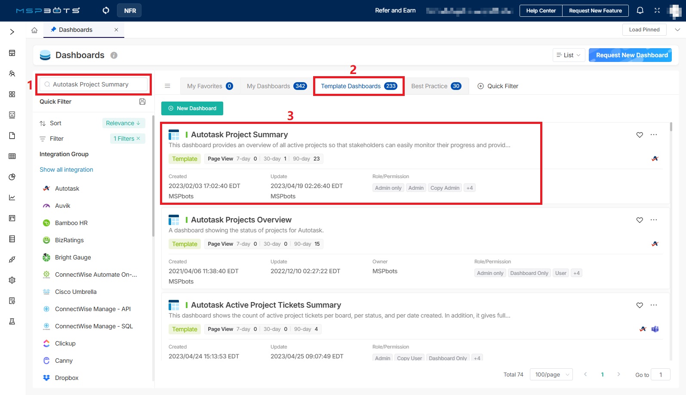Save quick filter using the disk icon
The width and height of the screenshot is (686, 395).
click(142, 102)
